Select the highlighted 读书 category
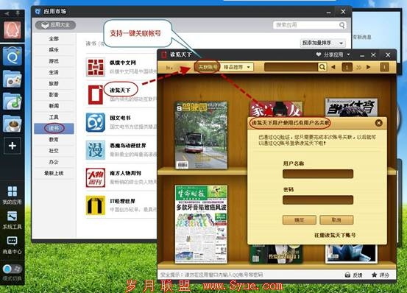This screenshot has height=293, width=407. click(x=54, y=128)
